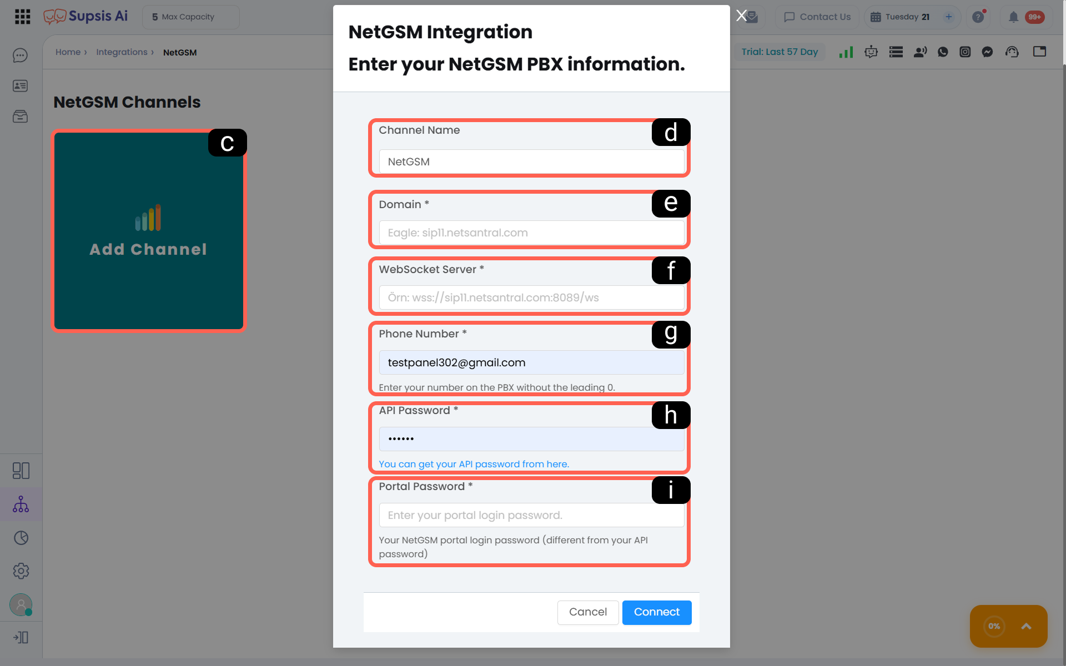This screenshot has height=666, width=1066.
Task: Click the Contact Us button
Action: coord(817,17)
